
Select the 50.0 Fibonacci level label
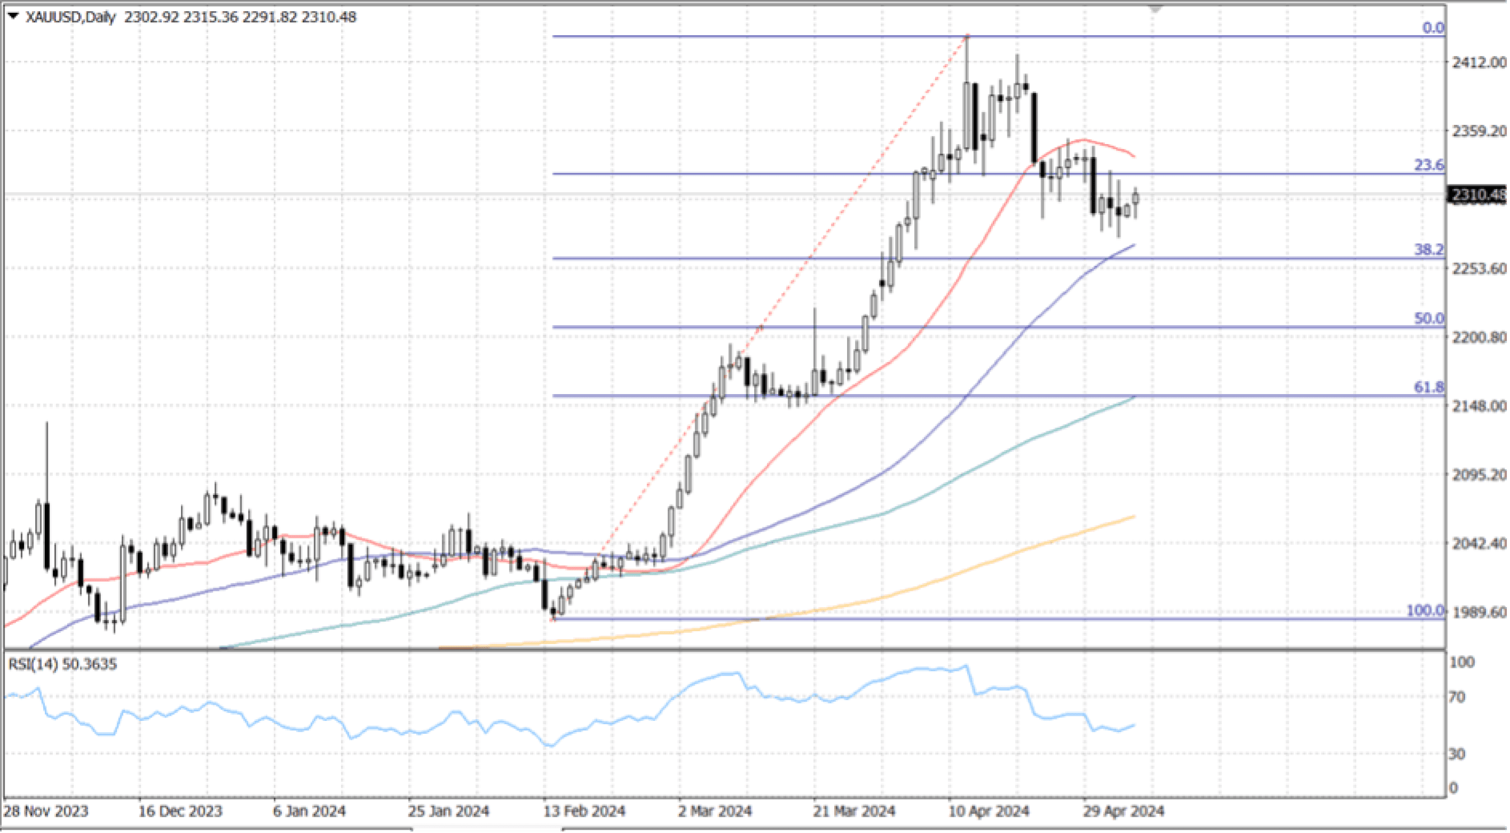click(x=1429, y=318)
